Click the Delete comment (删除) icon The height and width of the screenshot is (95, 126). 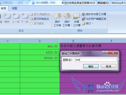point(7,18)
